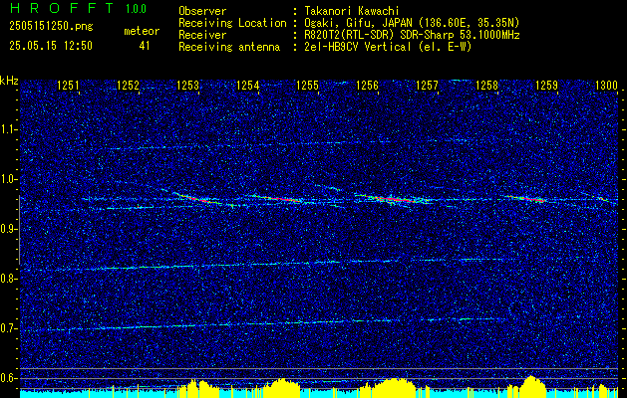Click the Receiving antenna label
The image size is (627, 398).
point(229,47)
